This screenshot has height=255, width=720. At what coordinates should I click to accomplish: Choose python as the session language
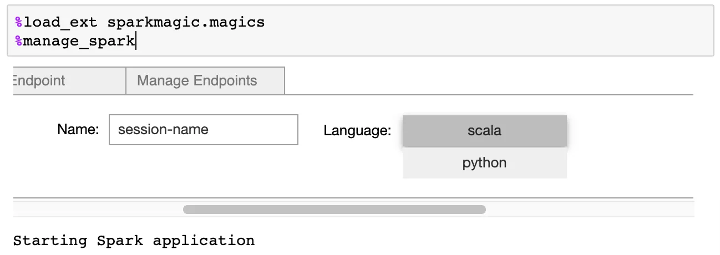click(484, 163)
